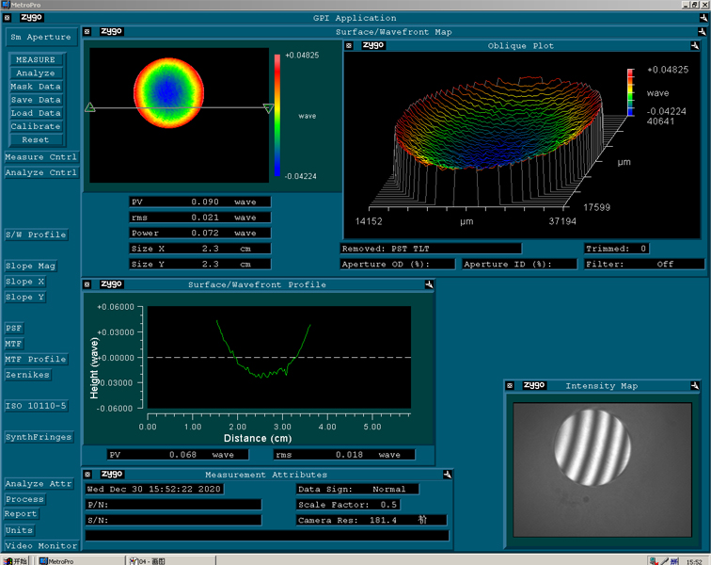
Task: Click the pin icon on Oblique Plot window
Action: click(x=693, y=45)
